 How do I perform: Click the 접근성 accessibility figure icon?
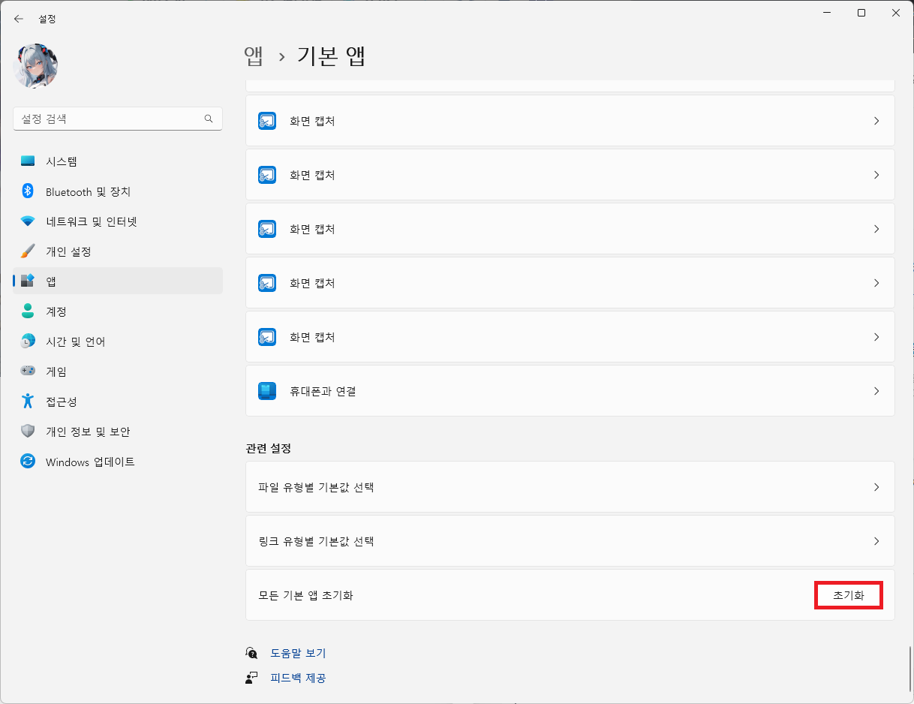28,402
